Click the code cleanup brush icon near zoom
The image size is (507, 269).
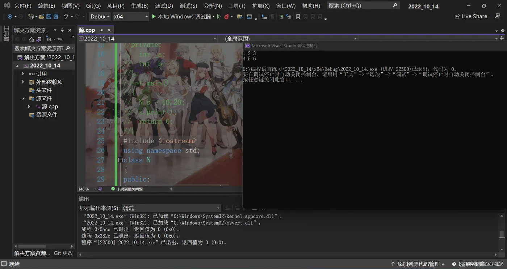tap(100, 189)
